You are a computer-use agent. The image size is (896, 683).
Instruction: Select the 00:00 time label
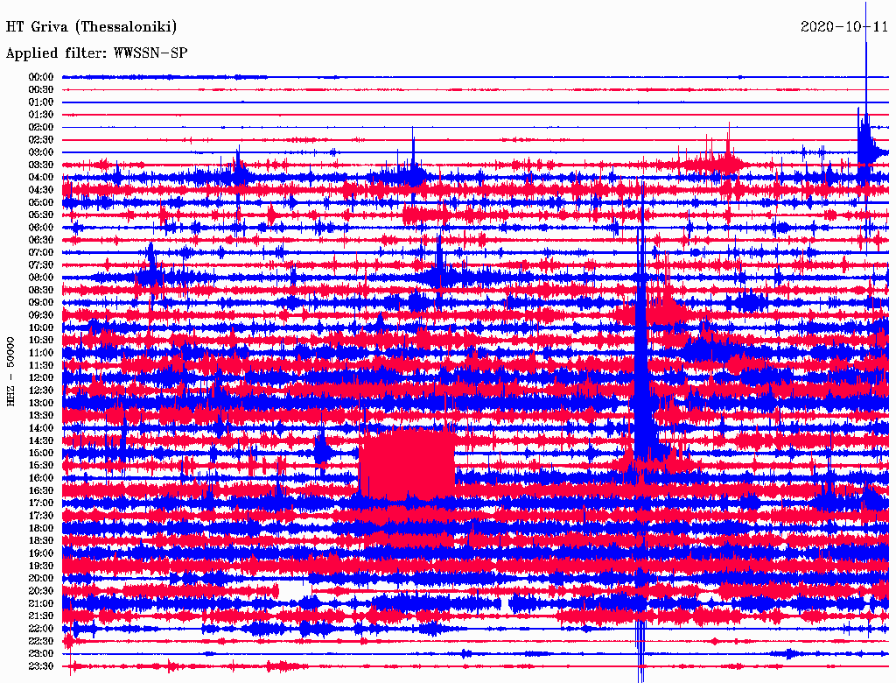click(x=41, y=77)
